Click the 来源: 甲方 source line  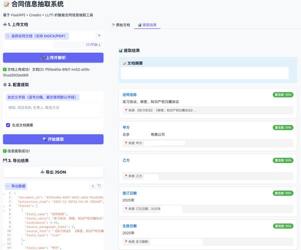[208, 143]
